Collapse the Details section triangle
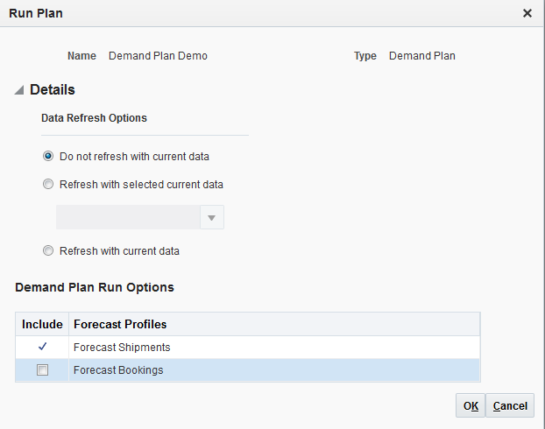The width and height of the screenshot is (545, 429). coord(19,90)
